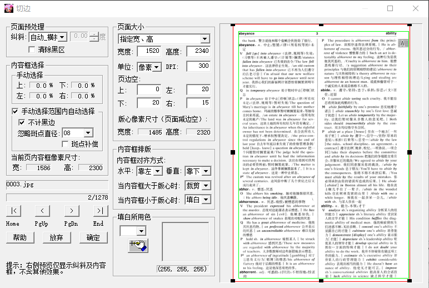Open the 垂直 alignment dropdown
Screen dimensions: 429x288
[x=206, y=171]
